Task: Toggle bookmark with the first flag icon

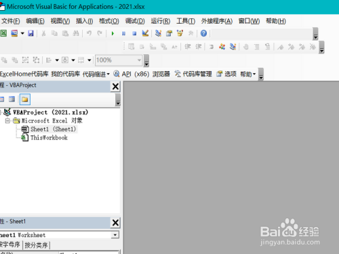Action: (x=281, y=47)
